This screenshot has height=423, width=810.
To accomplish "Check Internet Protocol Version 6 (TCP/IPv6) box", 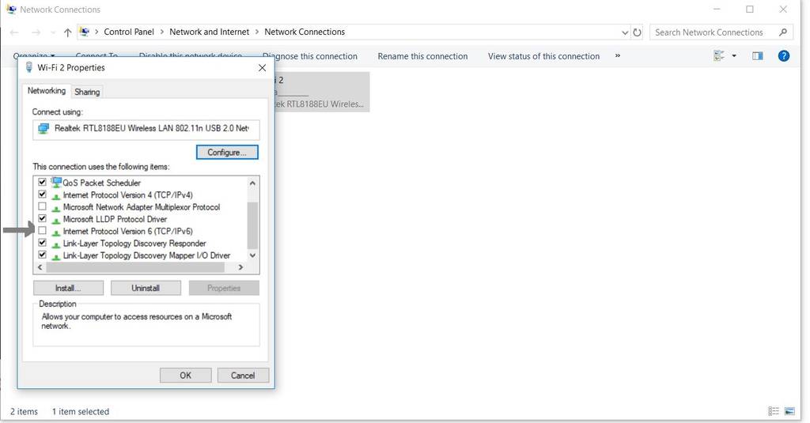I will (43, 230).
